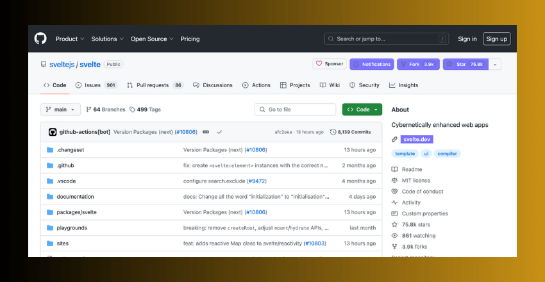Open the sveltejs organization link
Viewport: 545px width, 282px height.
tap(62, 64)
